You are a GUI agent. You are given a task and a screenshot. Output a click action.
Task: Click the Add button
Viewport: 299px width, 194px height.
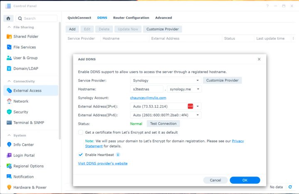(x=72, y=29)
